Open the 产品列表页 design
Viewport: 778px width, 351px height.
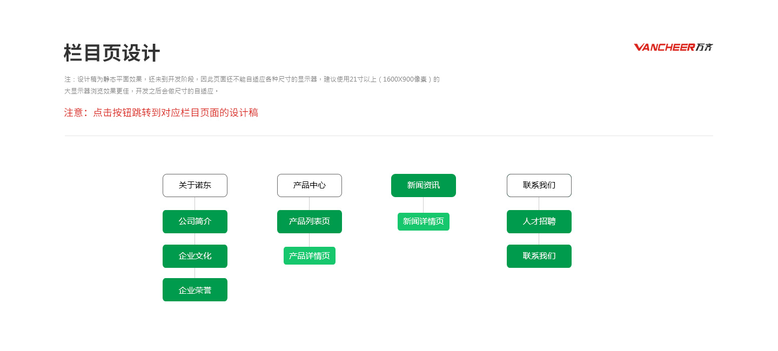pyautogui.click(x=310, y=221)
